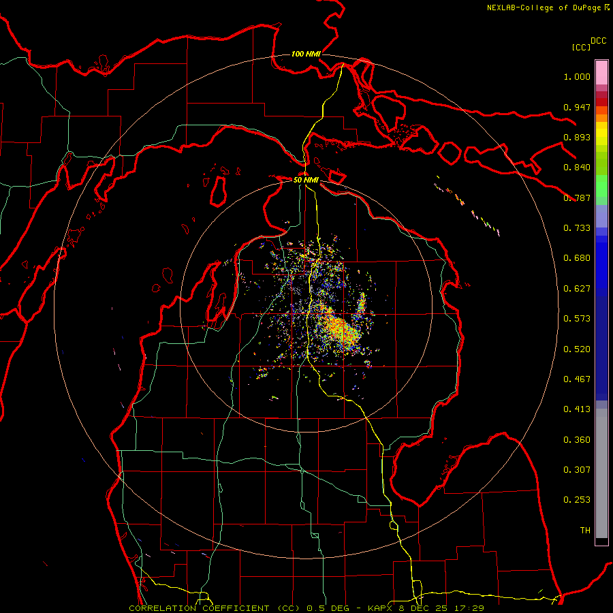Click the 0.520 color scale value
This screenshot has height=613, width=613.
pos(577,349)
